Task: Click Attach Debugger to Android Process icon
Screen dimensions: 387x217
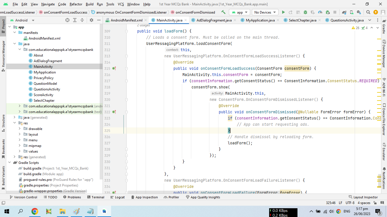Action: tap(328, 12)
